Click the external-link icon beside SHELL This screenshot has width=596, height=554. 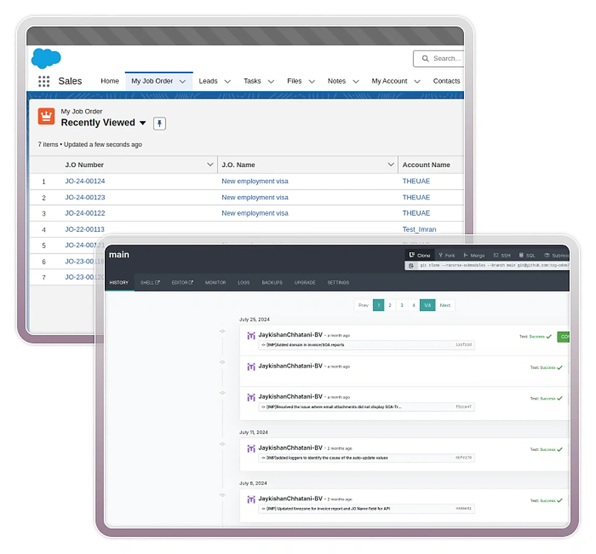coord(158,283)
